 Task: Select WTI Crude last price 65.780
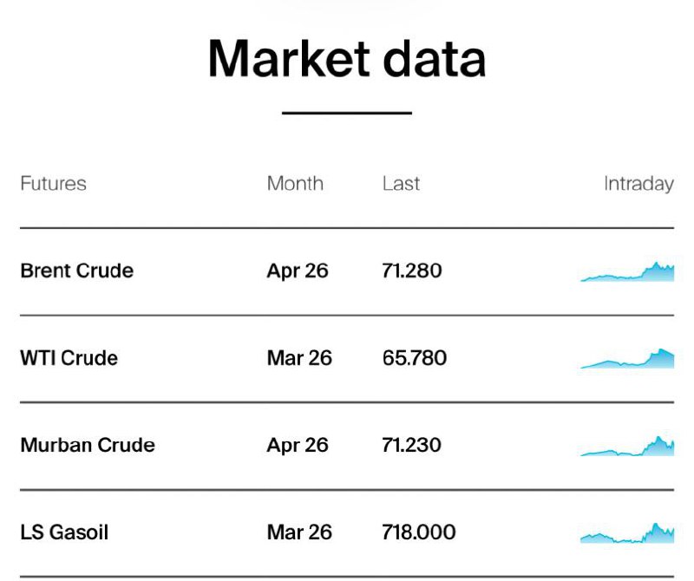point(414,358)
